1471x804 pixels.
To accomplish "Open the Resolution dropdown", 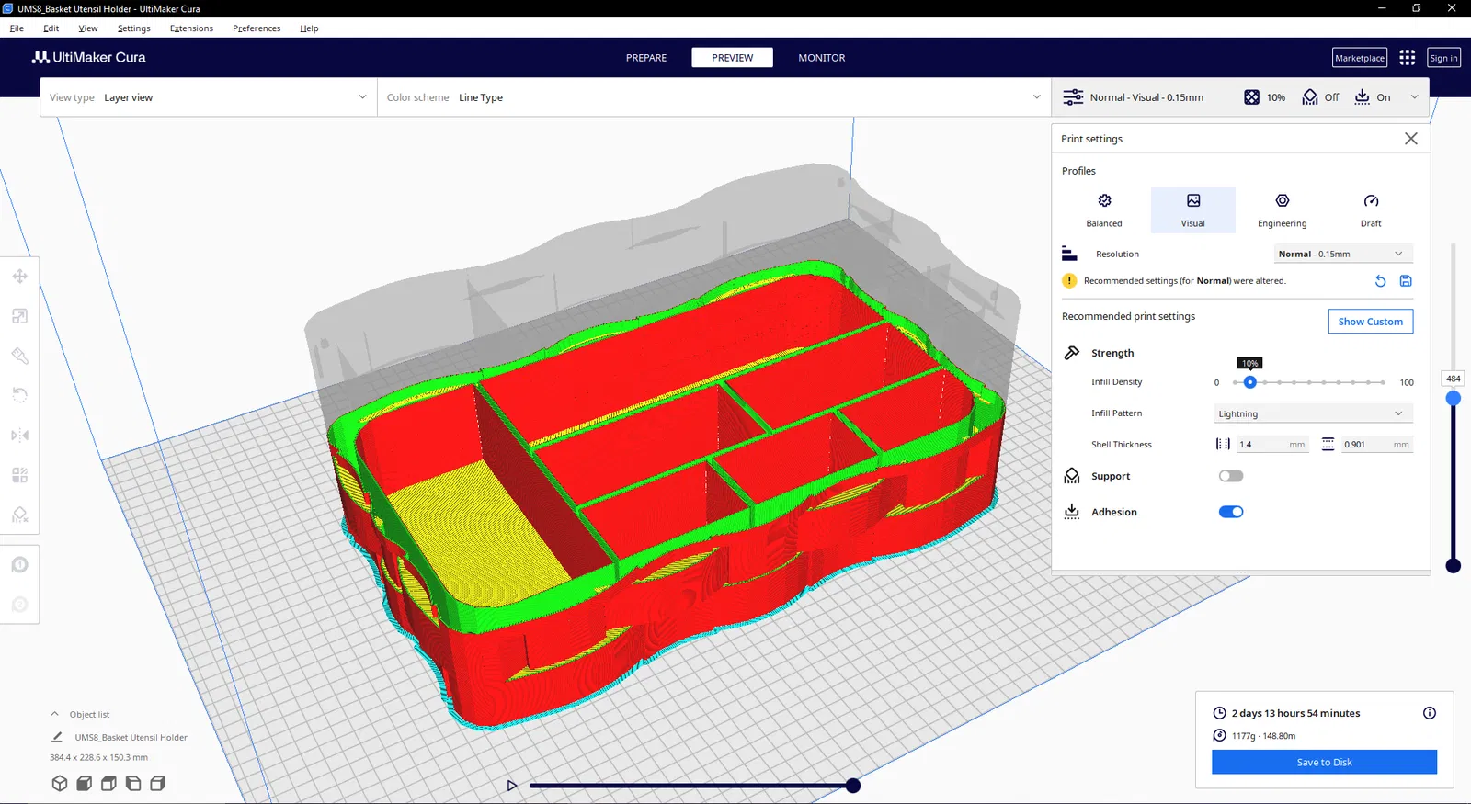I will tap(1343, 254).
